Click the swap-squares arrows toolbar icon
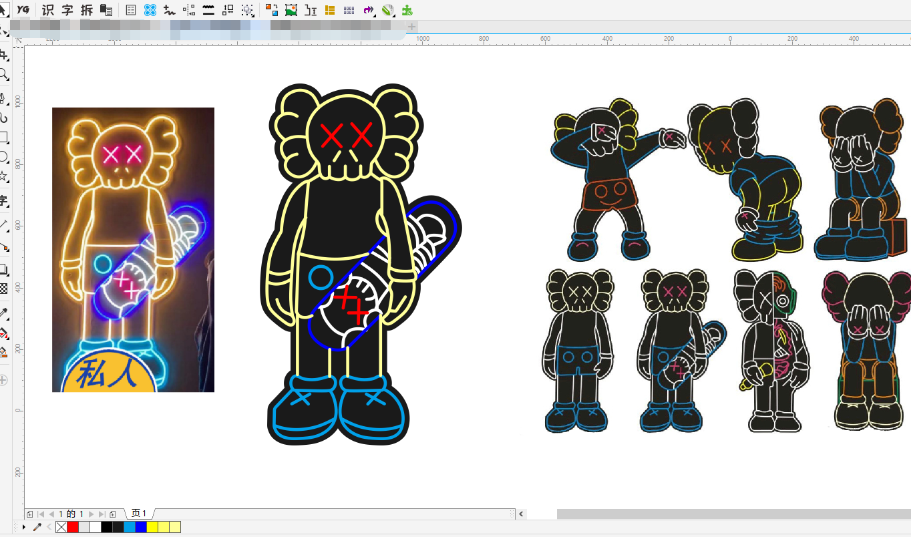Image resolution: width=911 pixels, height=537 pixels. click(228, 10)
